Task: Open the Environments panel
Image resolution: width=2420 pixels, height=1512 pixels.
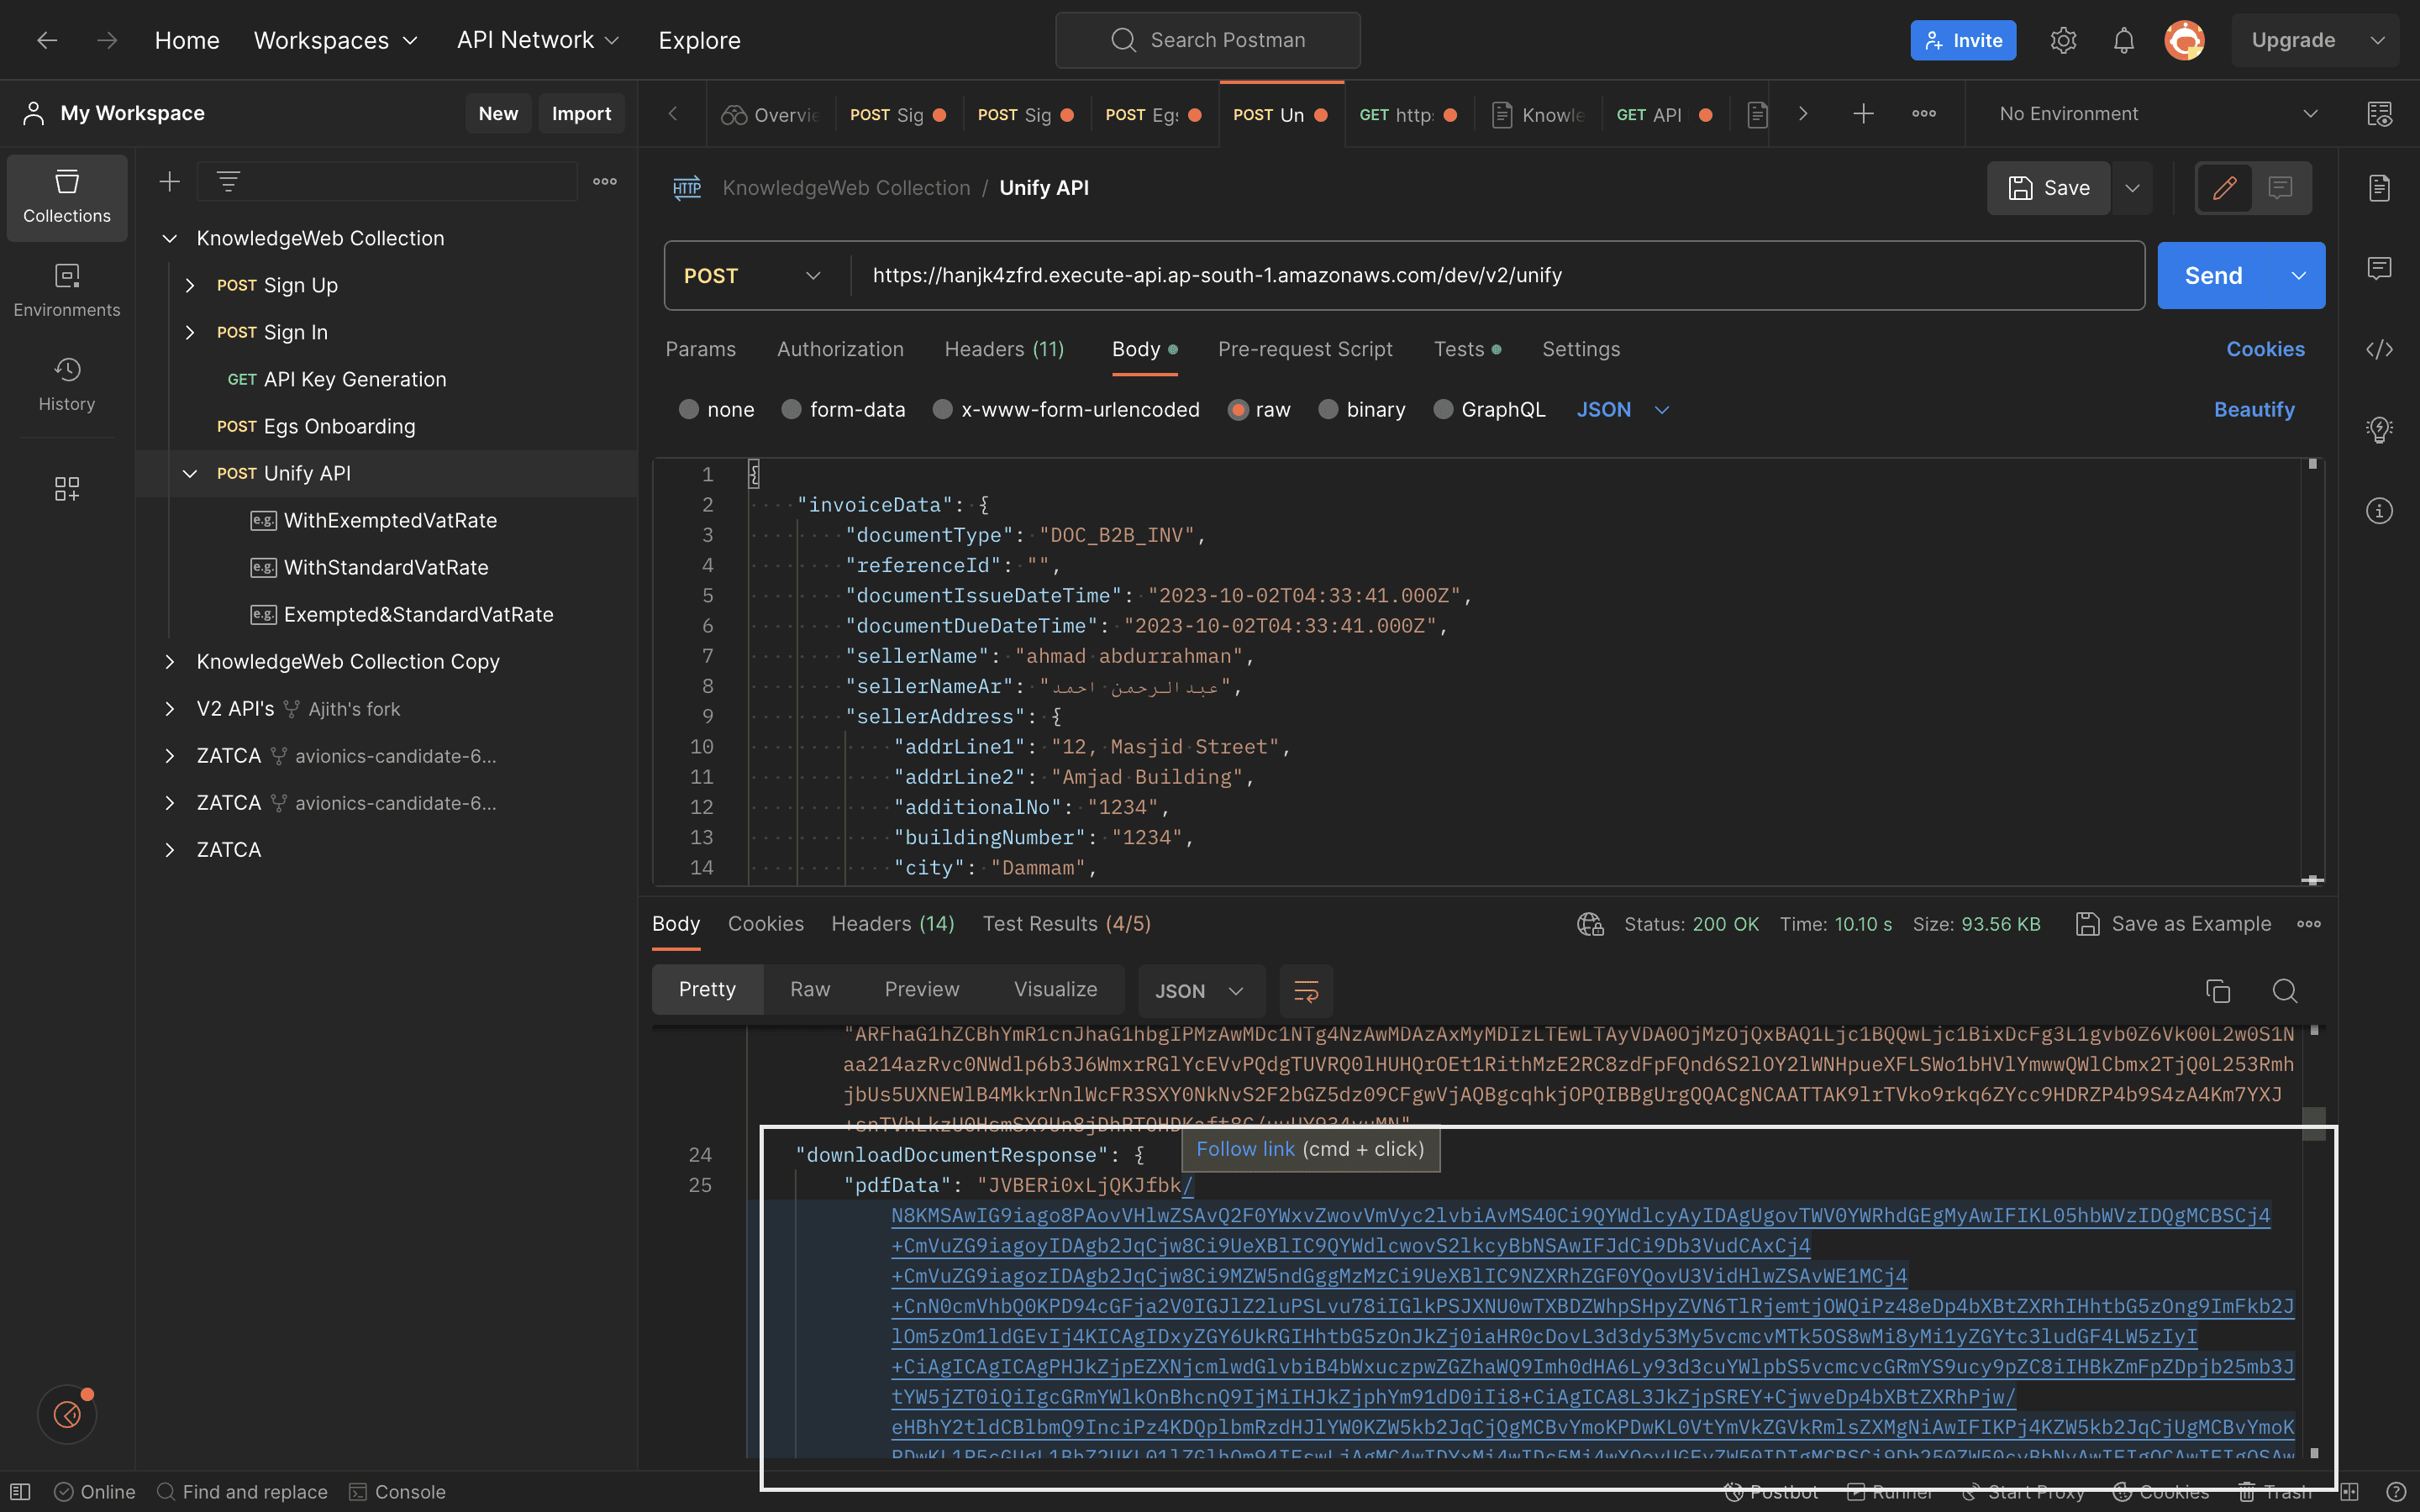Action: pos(66,289)
